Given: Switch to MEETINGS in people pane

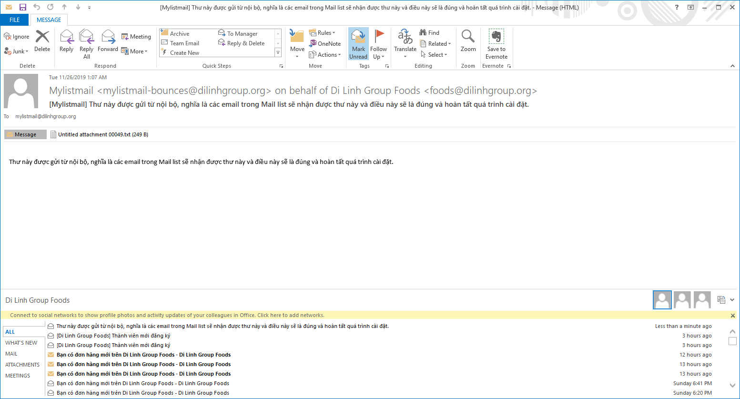Looking at the screenshot, I should click(x=18, y=376).
